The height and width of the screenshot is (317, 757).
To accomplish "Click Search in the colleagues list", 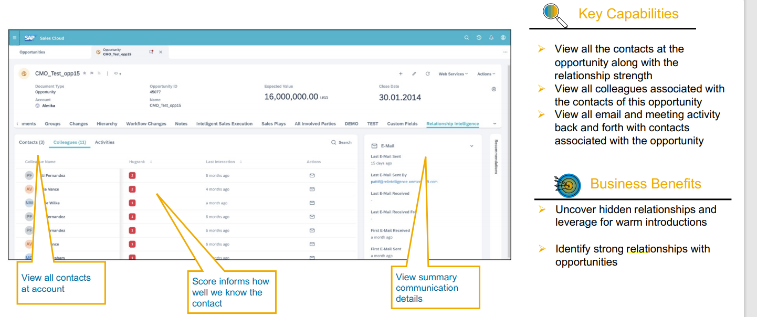I will [x=341, y=142].
